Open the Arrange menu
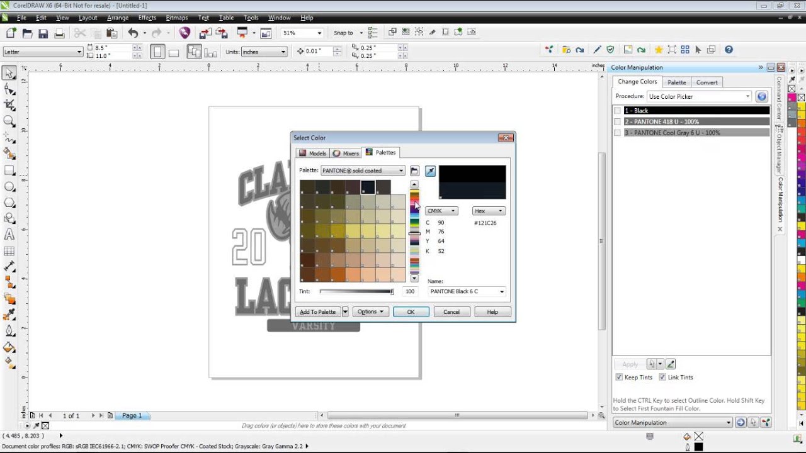The height and width of the screenshot is (453, 806). [118, 18]
